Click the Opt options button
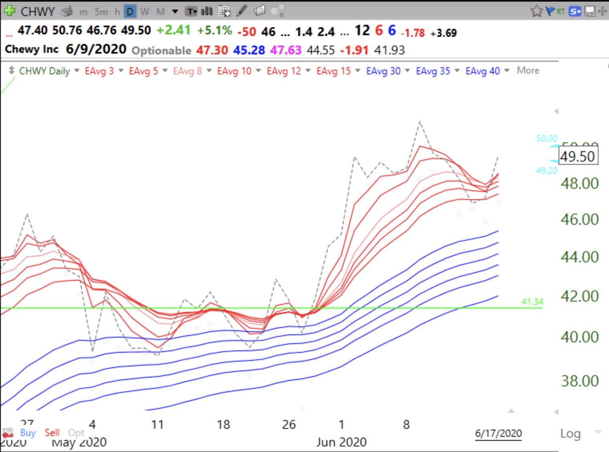Viewport: 609px width, 452px height. 76,433
